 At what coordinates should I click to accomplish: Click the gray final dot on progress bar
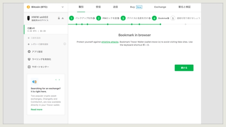tap(185, 24)
